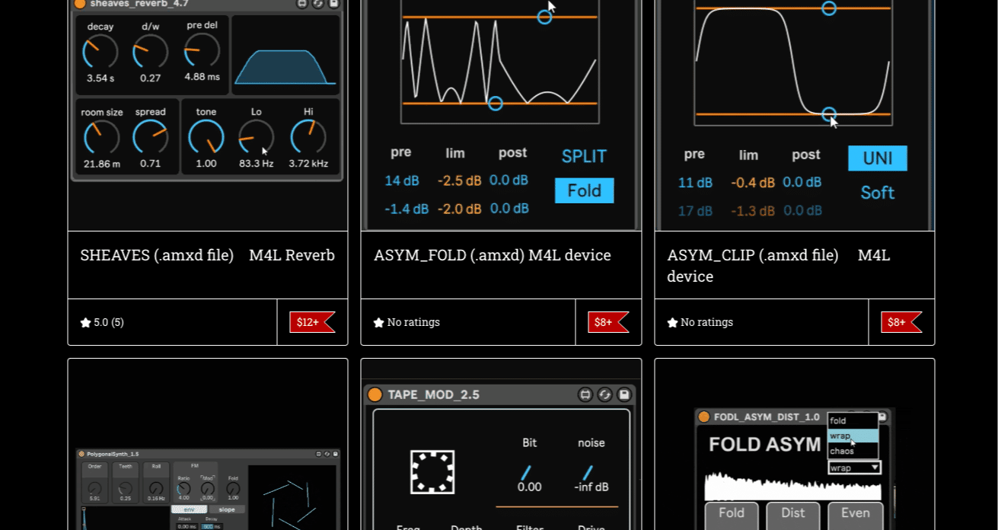Click the star icon under ASYM_CLIP device
The width and height of the screenshot is (998, 530).
pos(672,322)
